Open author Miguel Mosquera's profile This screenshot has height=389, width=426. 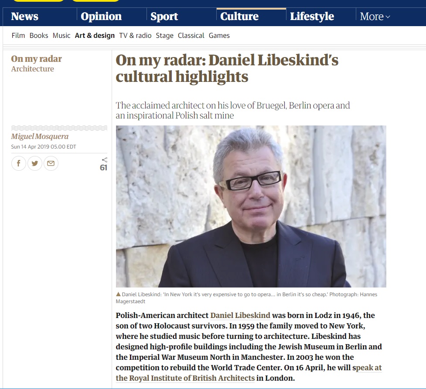coord(40,136)
